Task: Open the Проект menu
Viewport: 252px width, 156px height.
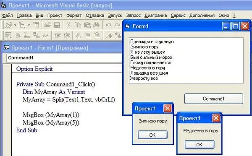Action: pyautogui.click(x=55, y=16)
